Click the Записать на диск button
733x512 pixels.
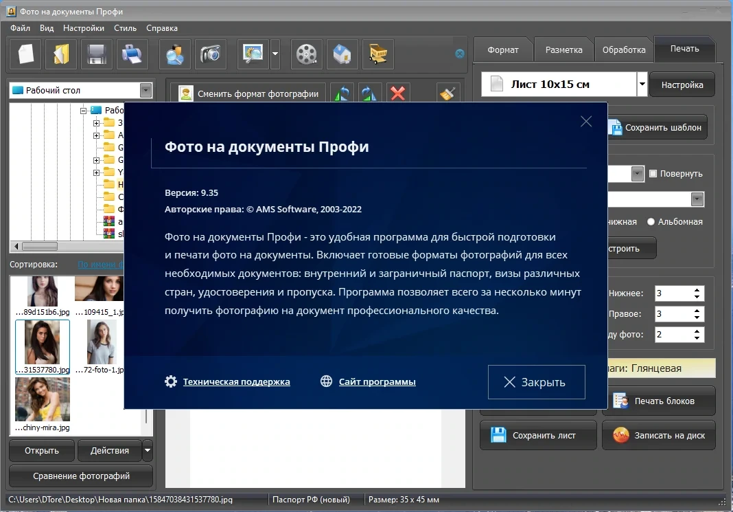coord(659,435)
